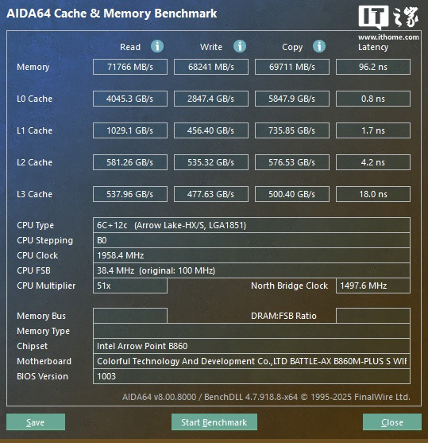The width and height of the screenshot is (428, 443).
Task: Click the CPU Multiplier 51x field
Action: click(x=130, y=286)
